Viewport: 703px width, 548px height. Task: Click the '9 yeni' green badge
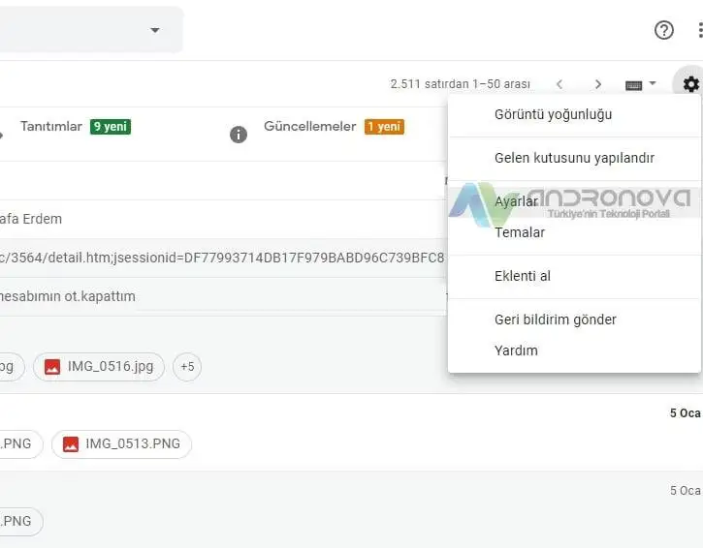[111, 127]
